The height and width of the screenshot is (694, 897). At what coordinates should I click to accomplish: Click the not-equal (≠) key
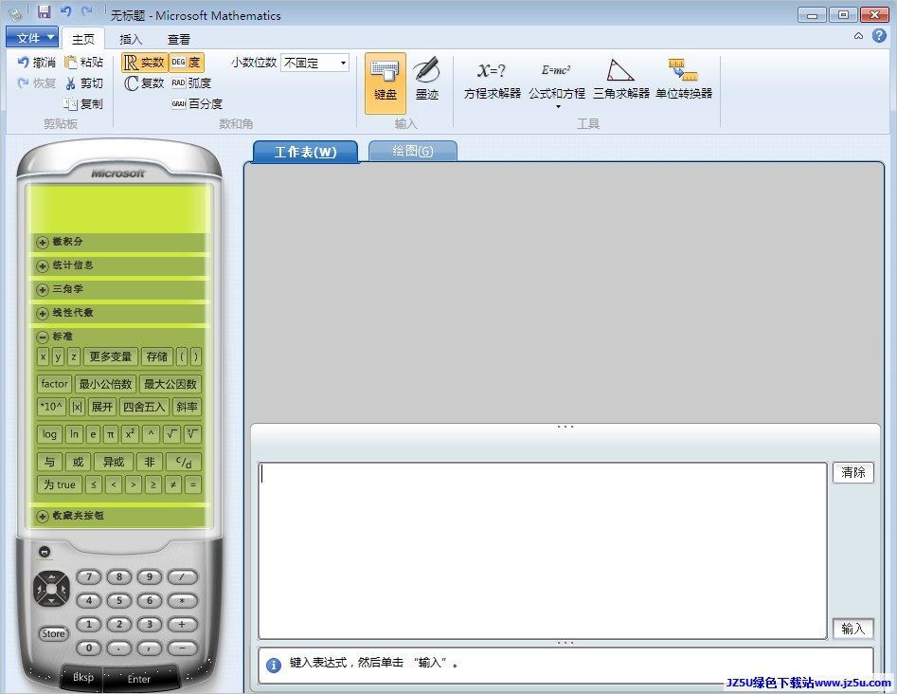click(x=172, y=484)
